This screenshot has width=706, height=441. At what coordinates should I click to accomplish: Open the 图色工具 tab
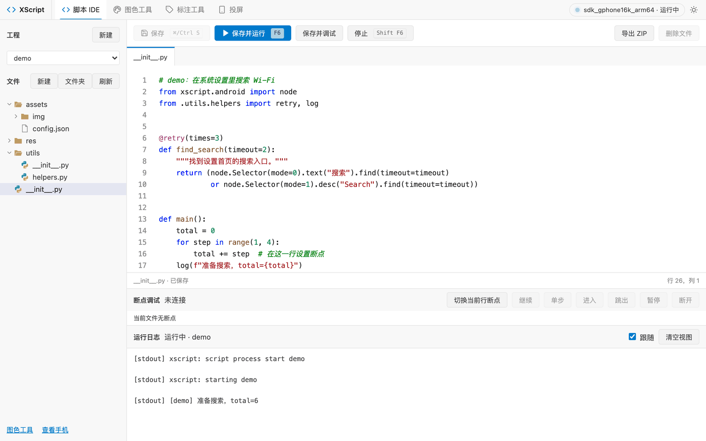pyautogui.click(x=133, y=10)
